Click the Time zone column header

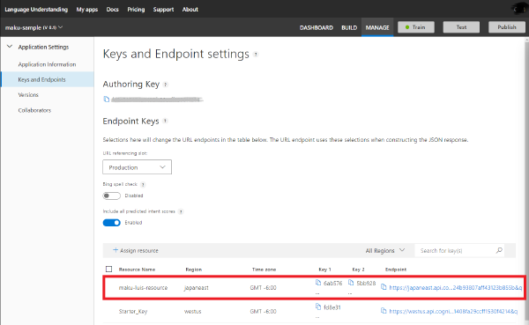point(264,270)
